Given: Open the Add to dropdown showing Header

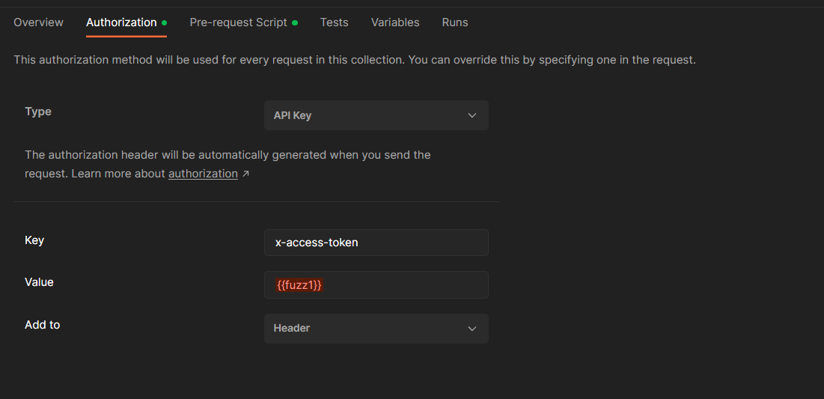Looking at the screenshot, I should pyautogui.click(x=376, y=329).
